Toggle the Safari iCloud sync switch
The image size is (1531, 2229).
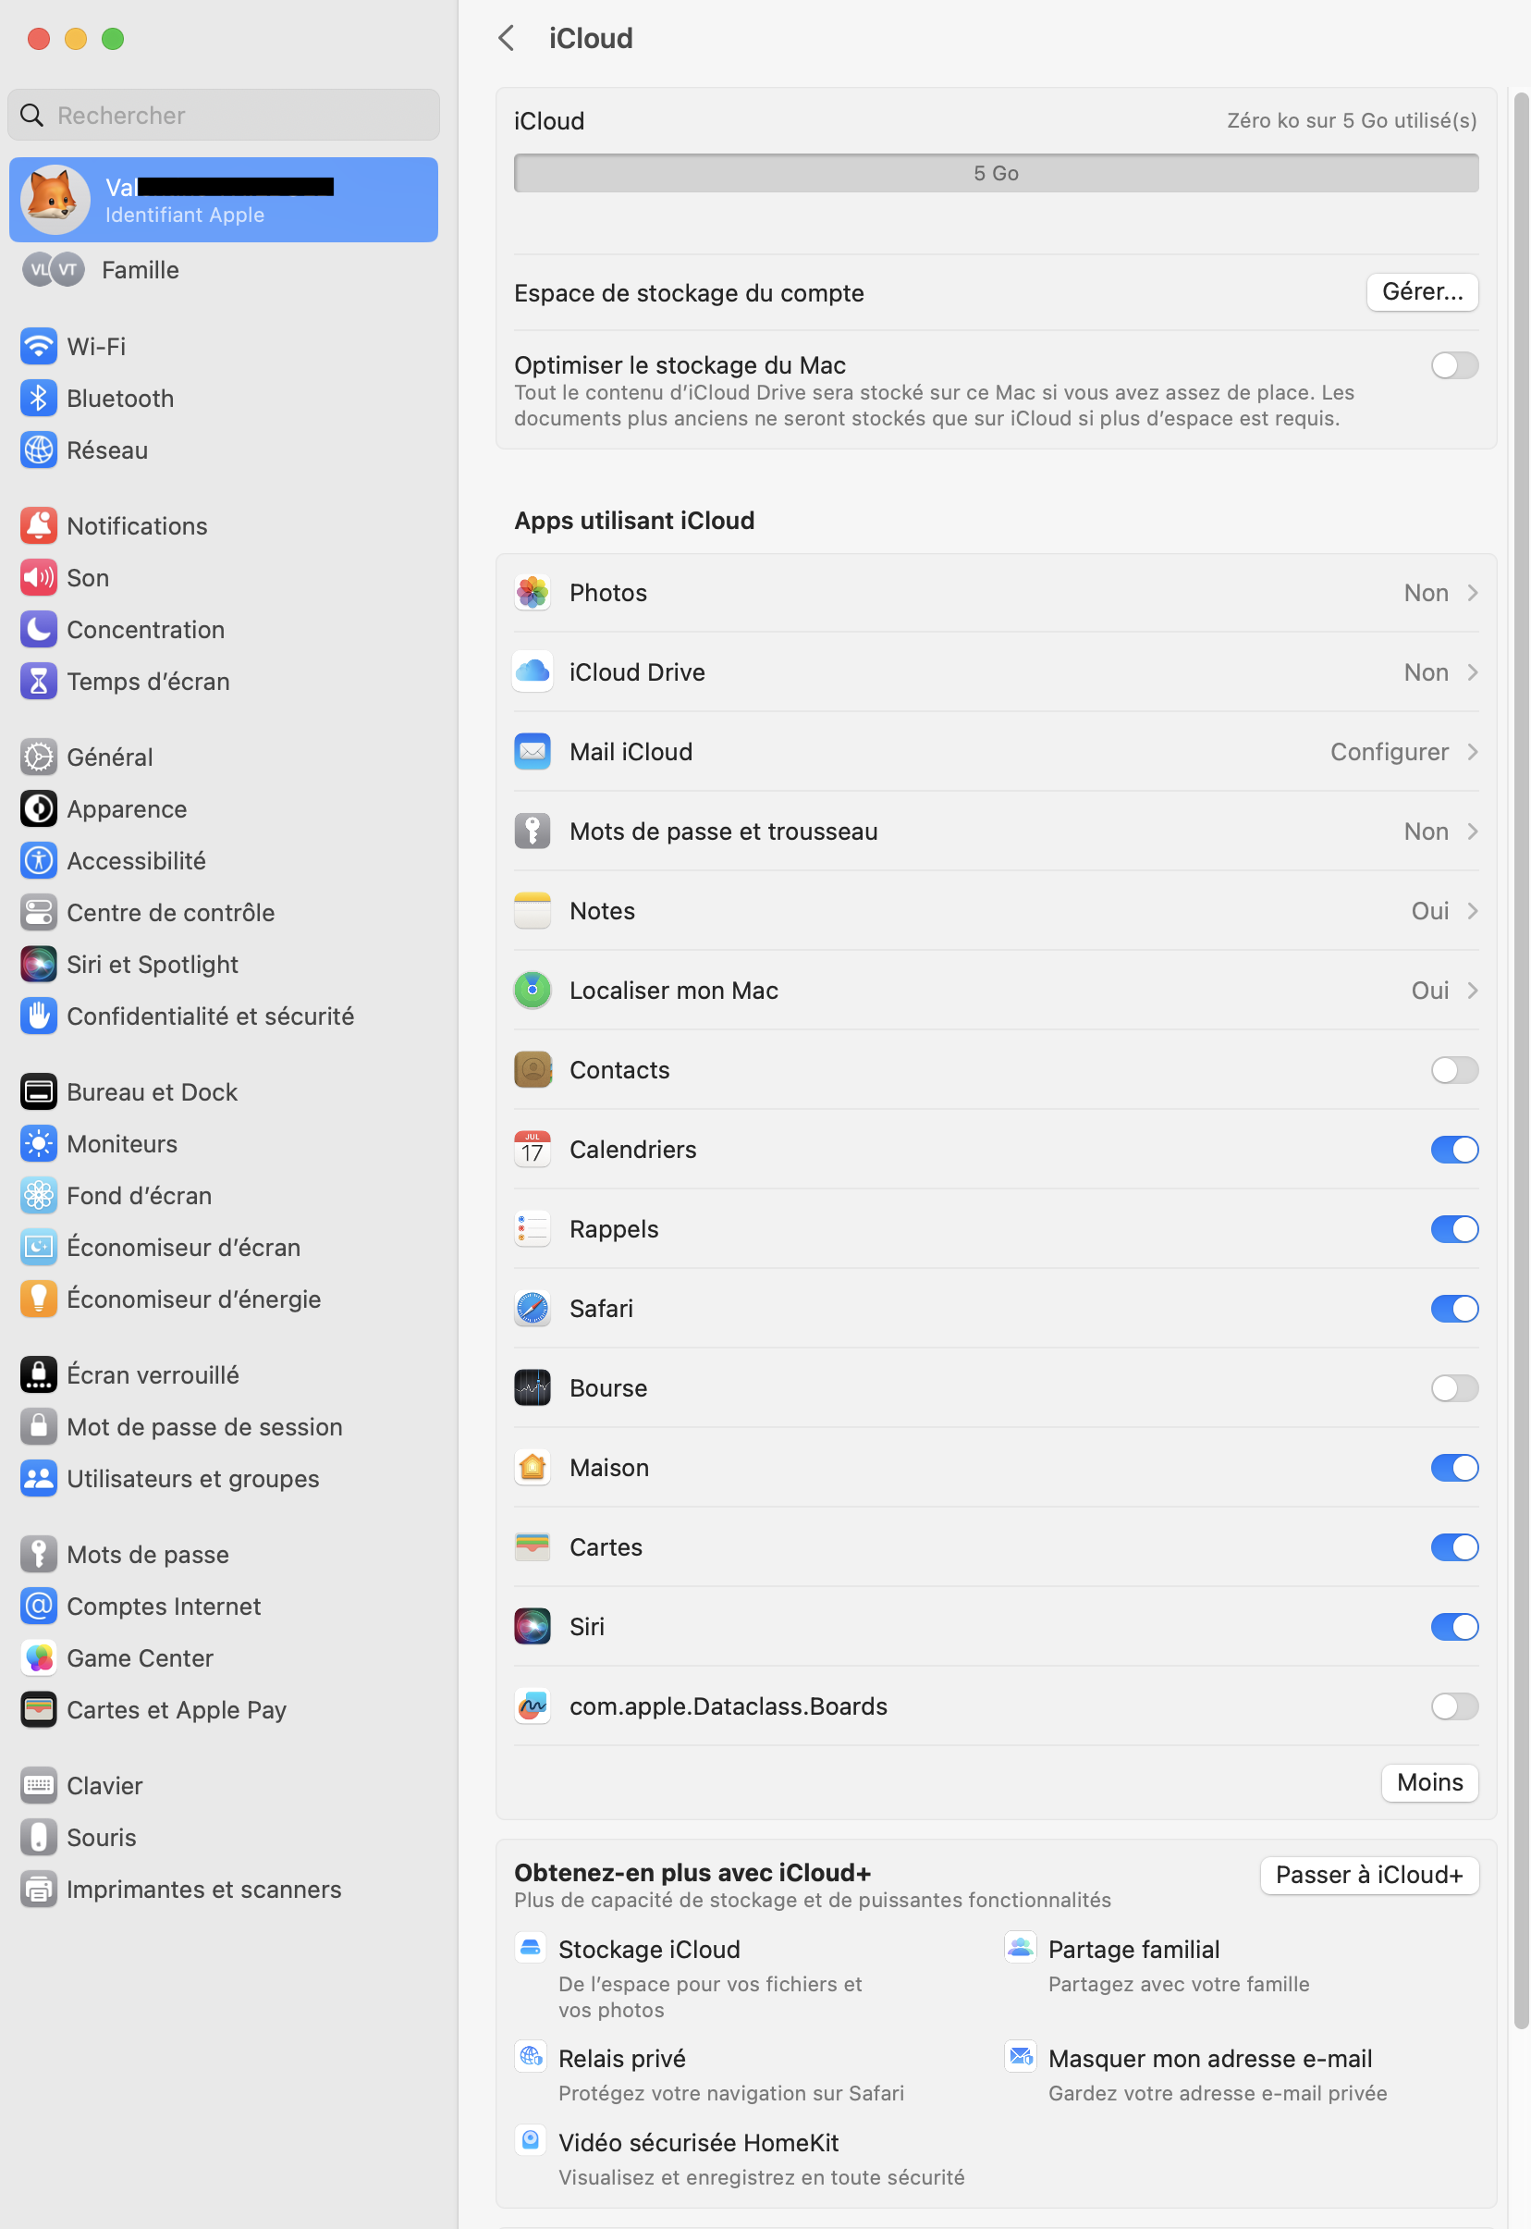click(x=1454, y=1309)
